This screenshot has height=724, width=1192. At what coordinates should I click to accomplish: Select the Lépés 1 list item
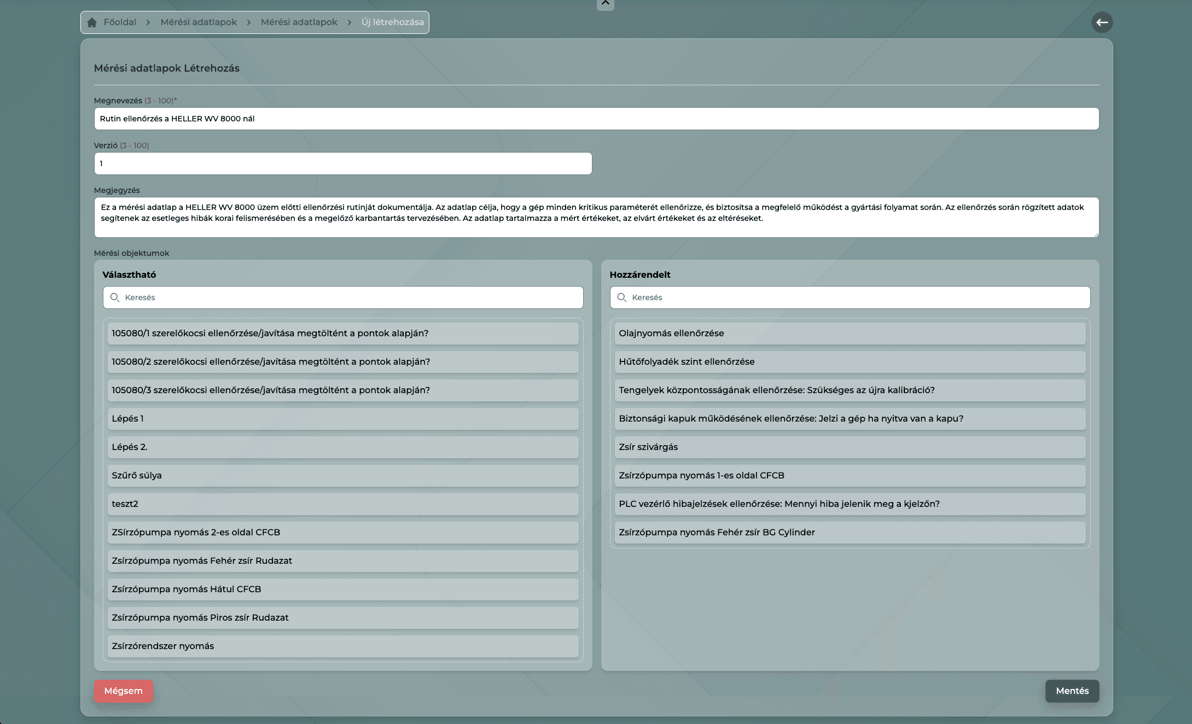(x=343, y=419)
